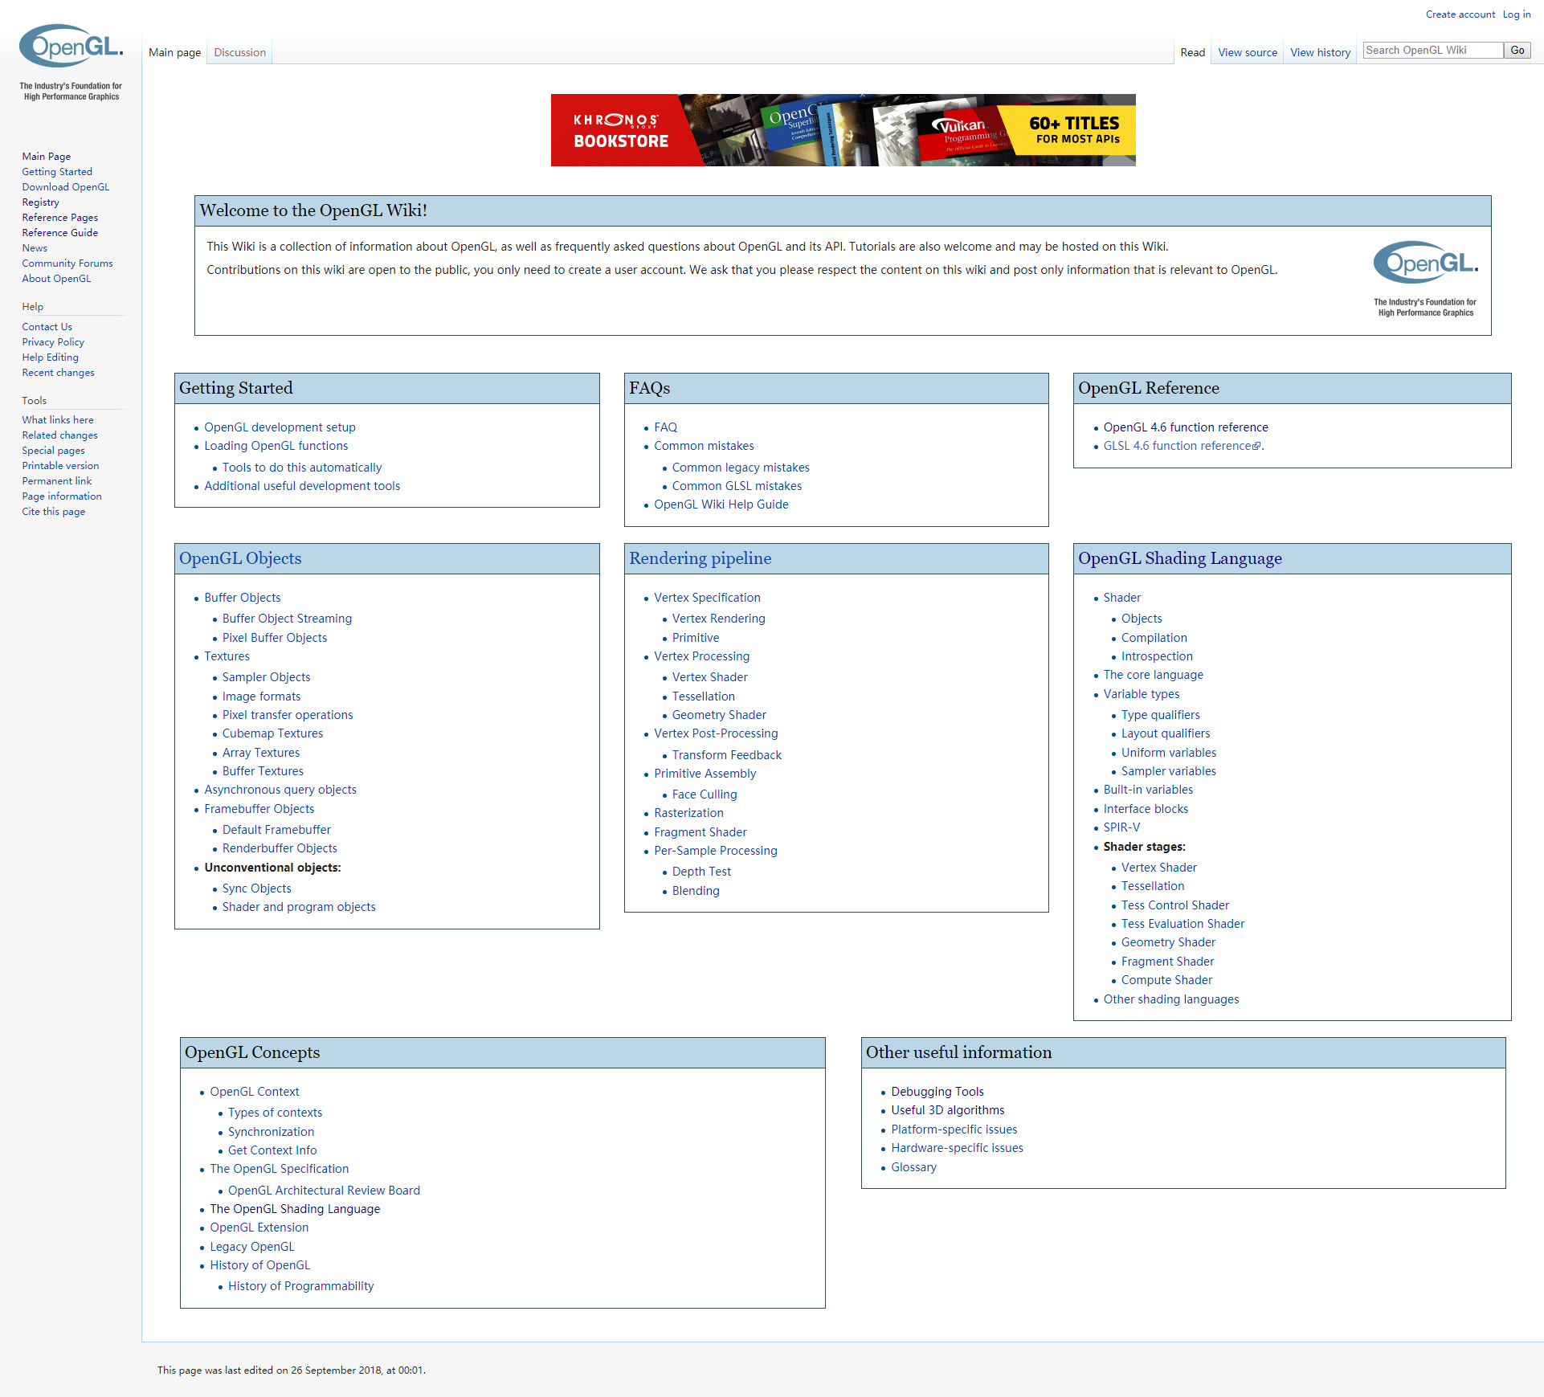Open the View history tab
The width and height of the screenshot is (1544, 1397).
pos(1320,52)
